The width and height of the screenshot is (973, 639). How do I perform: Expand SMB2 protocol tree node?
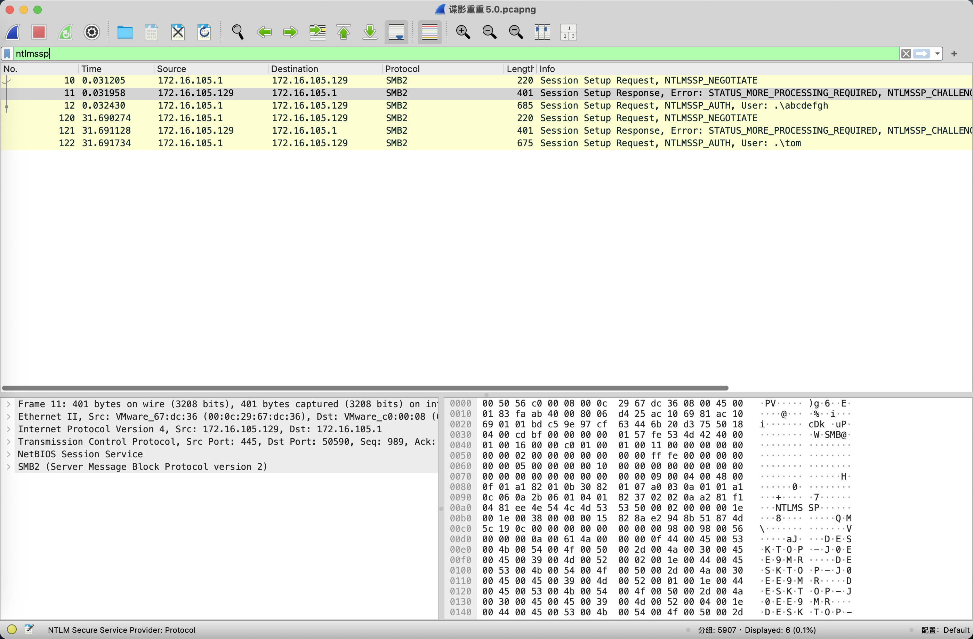click(x=8, y=467)
